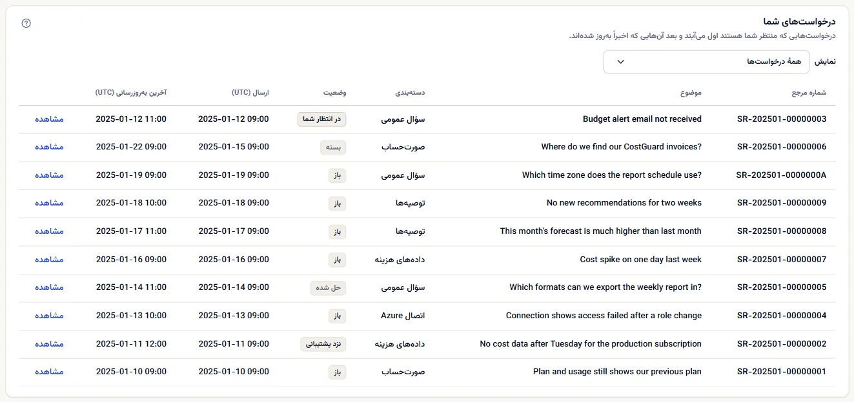Click last-updated value 2025-01-11 12:00

click(x=131, y=344)
